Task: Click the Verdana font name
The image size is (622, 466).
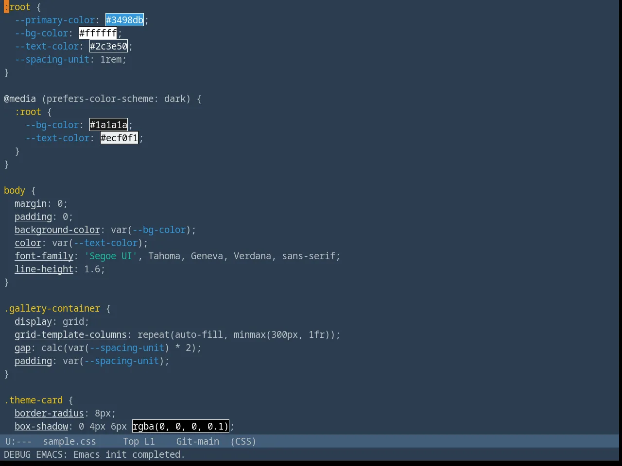Action: [x=252, y=256]
